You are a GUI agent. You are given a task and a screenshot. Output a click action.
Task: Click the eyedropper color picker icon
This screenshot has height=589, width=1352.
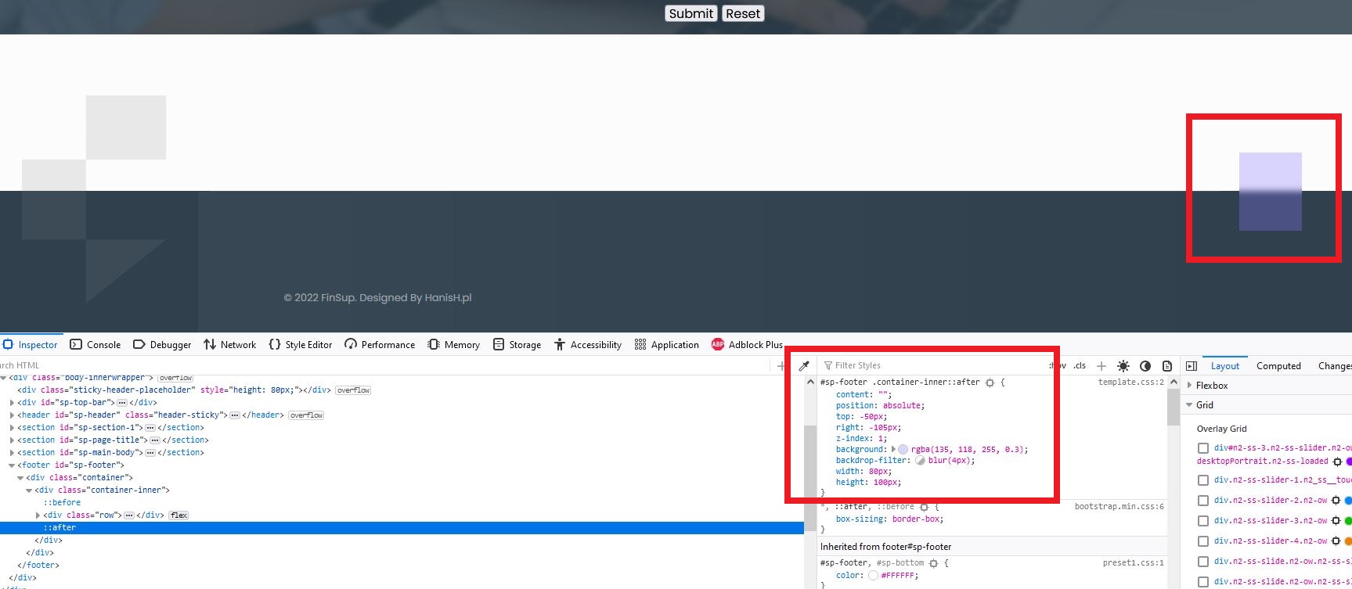tap(803, 366)
